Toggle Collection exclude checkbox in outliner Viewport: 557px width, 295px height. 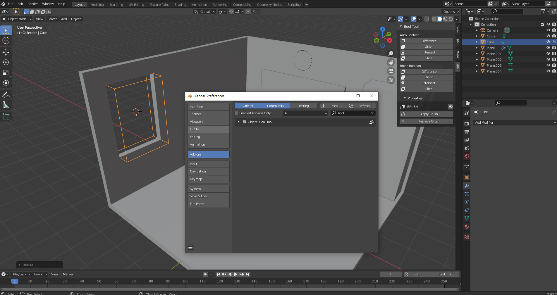[542, 24]
